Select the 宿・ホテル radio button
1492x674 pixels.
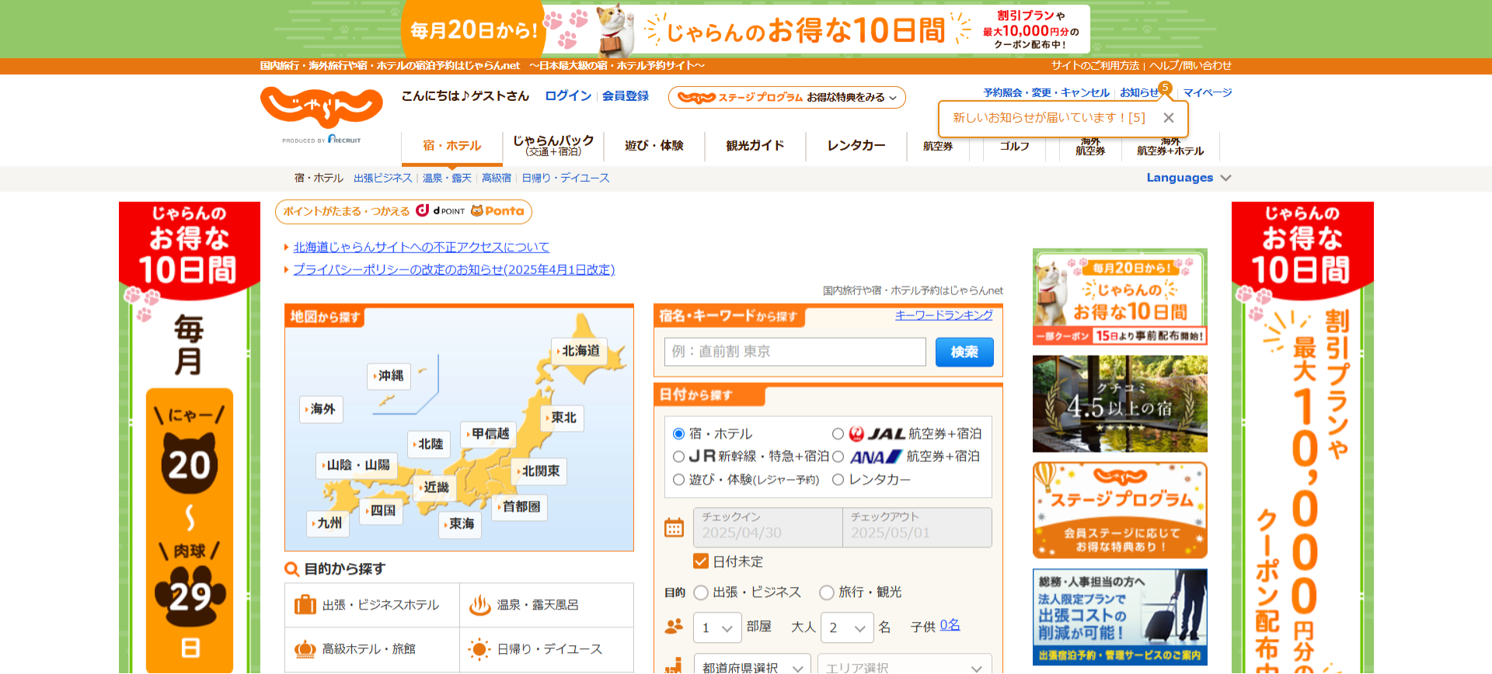678,434
